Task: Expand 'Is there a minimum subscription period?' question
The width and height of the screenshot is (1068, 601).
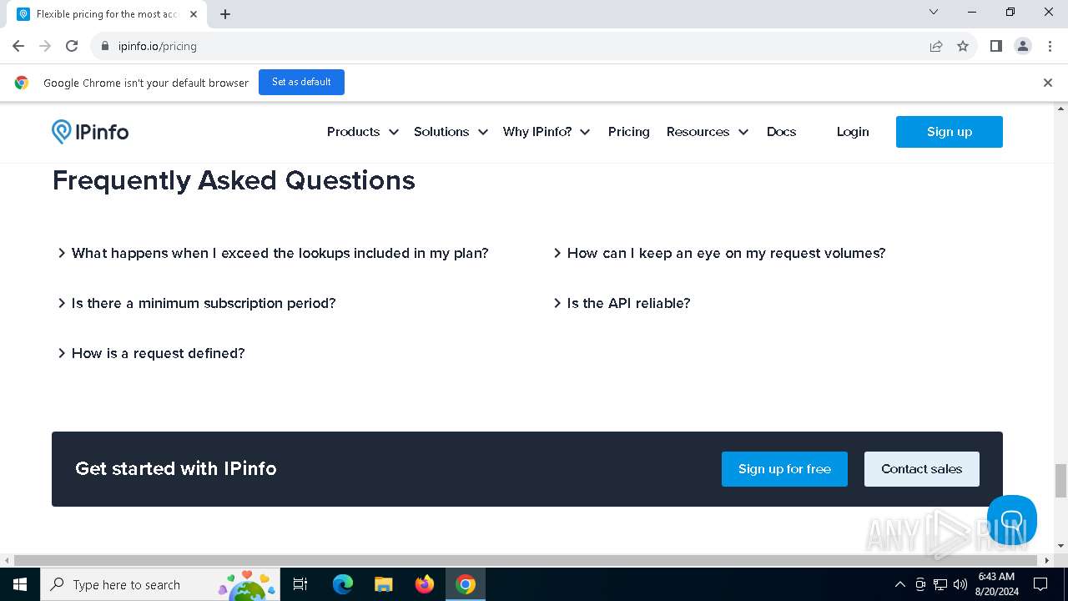Action: click(x=196, y=303)
